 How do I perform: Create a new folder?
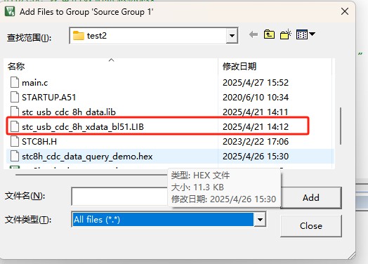pos(286,34)
